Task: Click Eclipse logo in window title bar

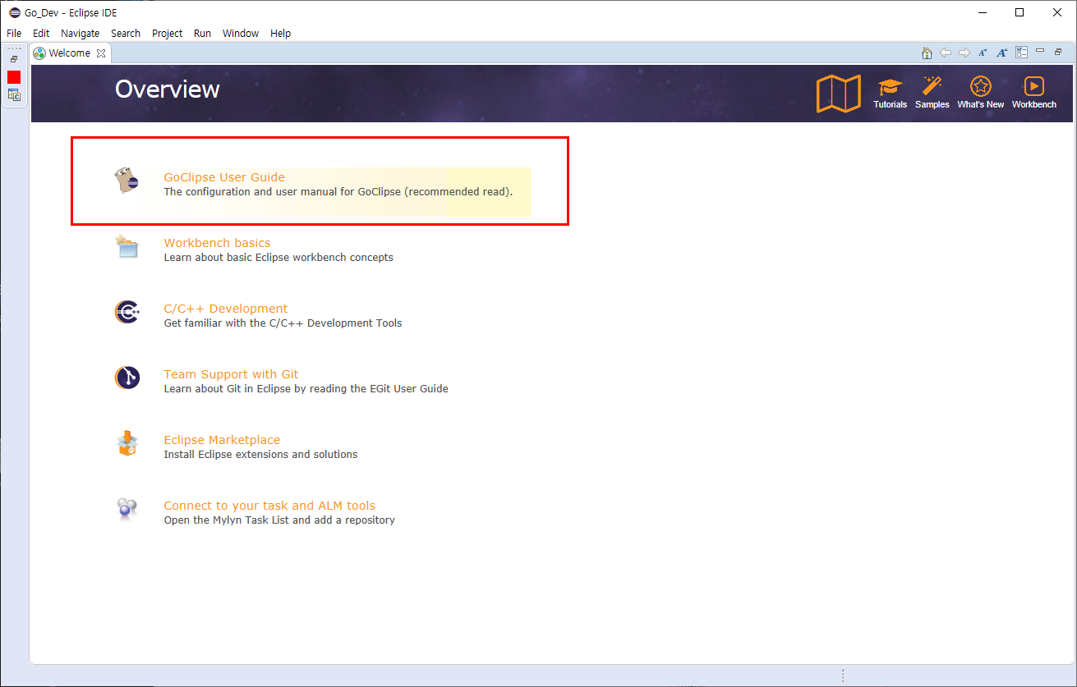Action: 14,13
